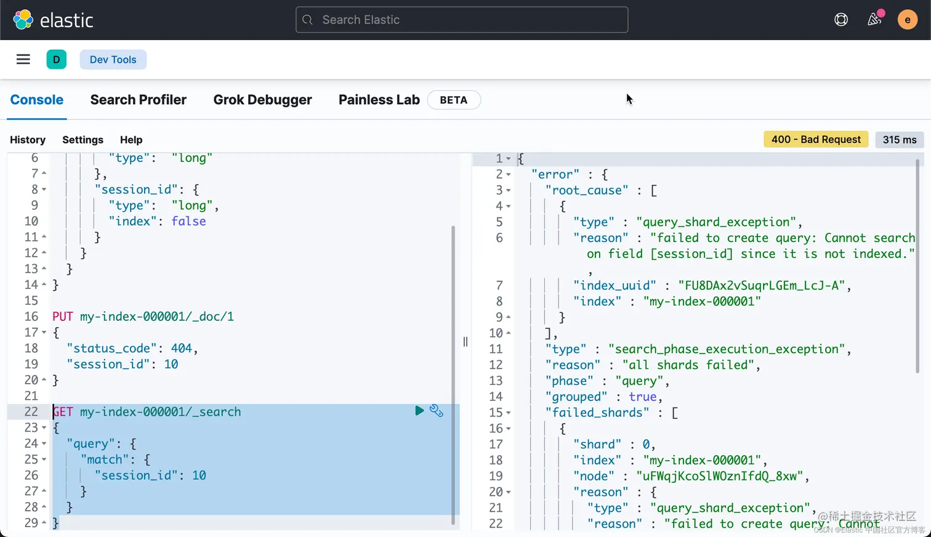Viewport: 931px width, 537px height.
Task: Collapse response line 2 error block
Action: pos(509,174)
